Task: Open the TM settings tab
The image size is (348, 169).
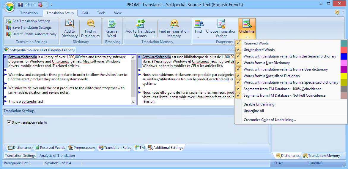Action: pyautogui.click(x=139, y=148)
